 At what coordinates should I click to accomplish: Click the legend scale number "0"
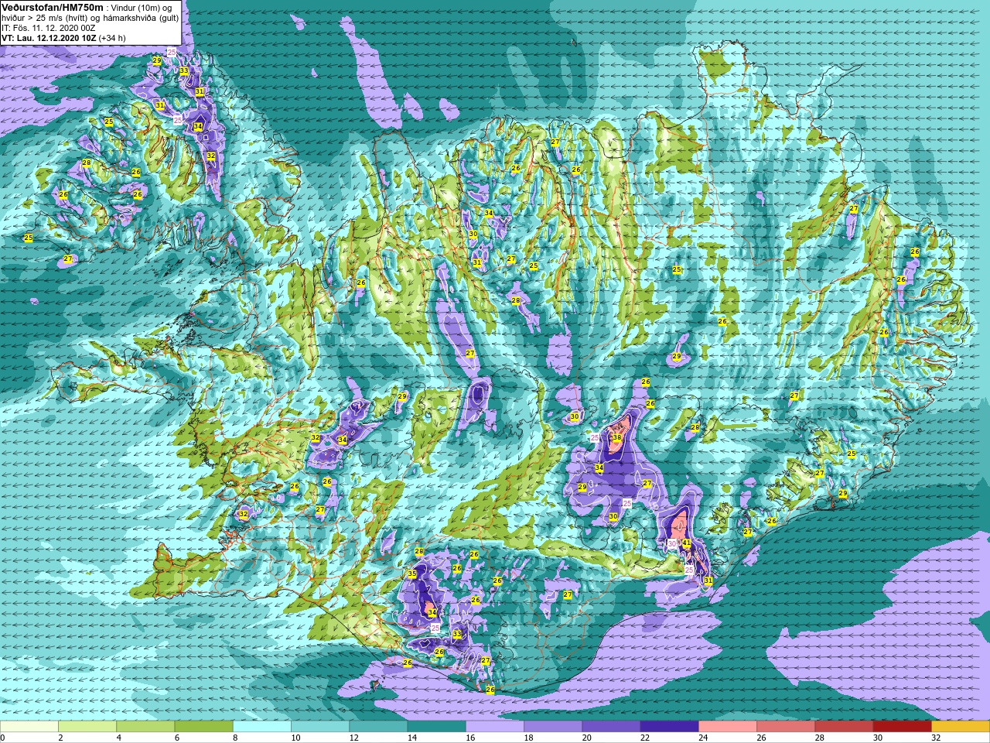point(2,738)
